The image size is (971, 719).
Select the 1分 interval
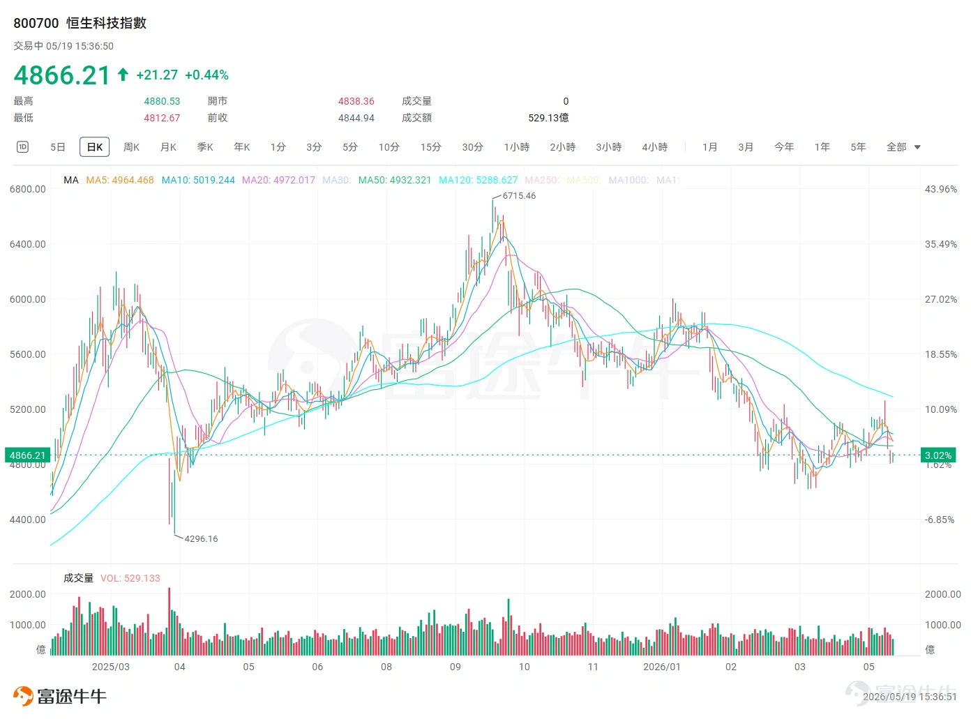click(x=278, y=147)
